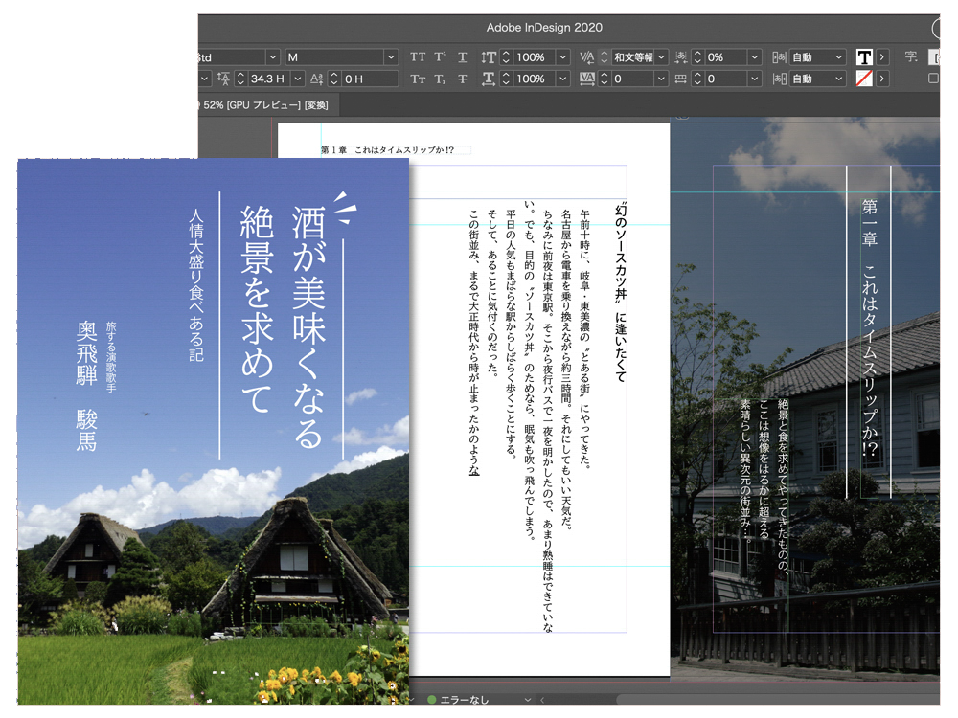Image resolution: width=958 pixels, height=718 pixels.
Task: Click the Small Caps (Tt) icon
Action: [x=418, y=79]
